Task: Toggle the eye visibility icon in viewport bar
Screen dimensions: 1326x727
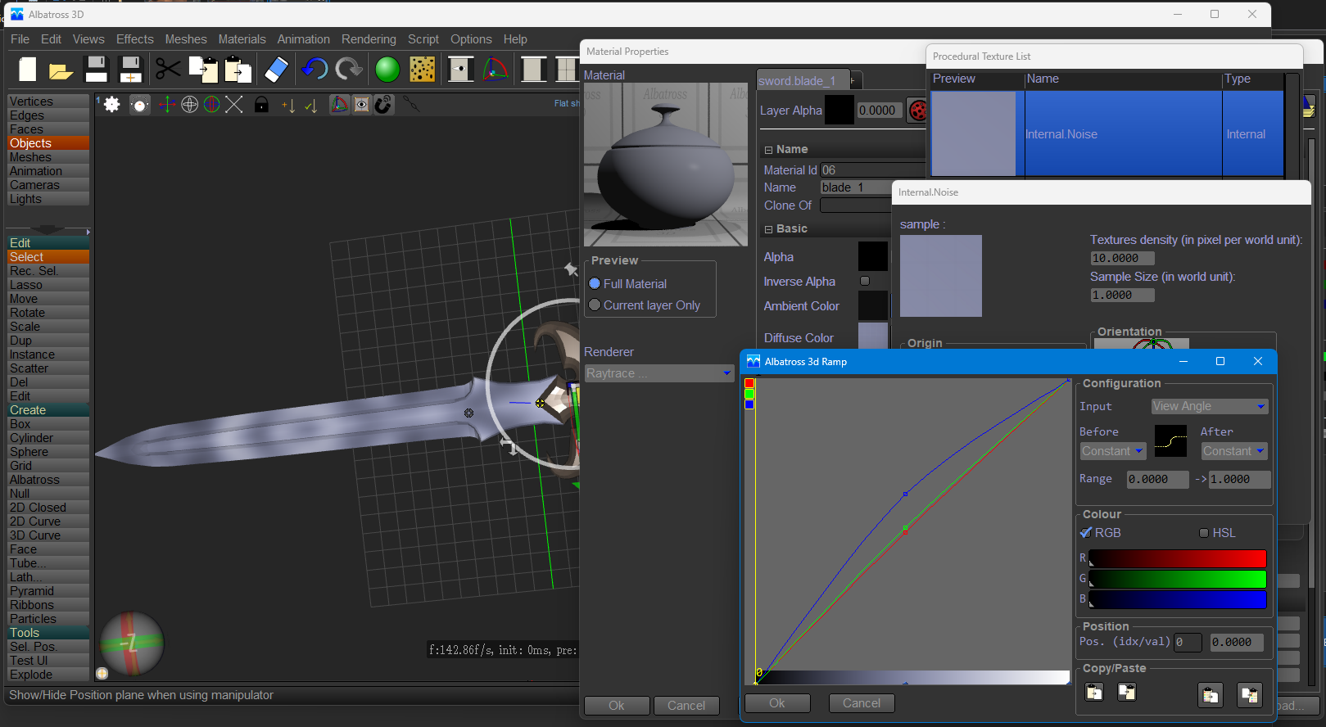Action: [x=361, y=105]
